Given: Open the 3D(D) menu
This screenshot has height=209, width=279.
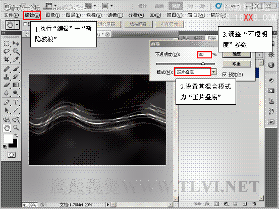Looking at the screenshot, I should [155, 15].
